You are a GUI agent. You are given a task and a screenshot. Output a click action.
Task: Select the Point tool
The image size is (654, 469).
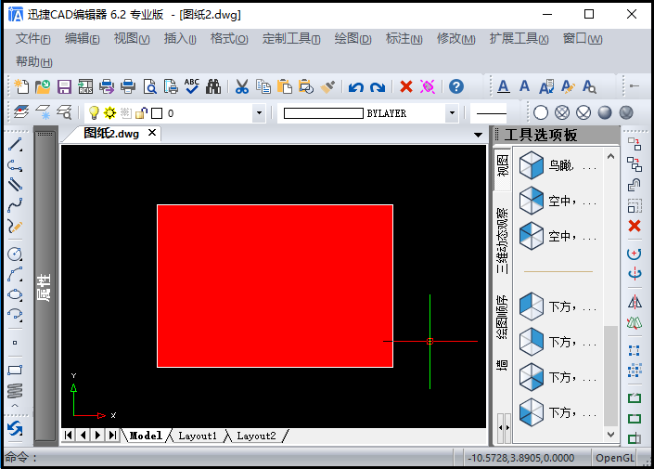pyautogui.click(x=15, y=343)
